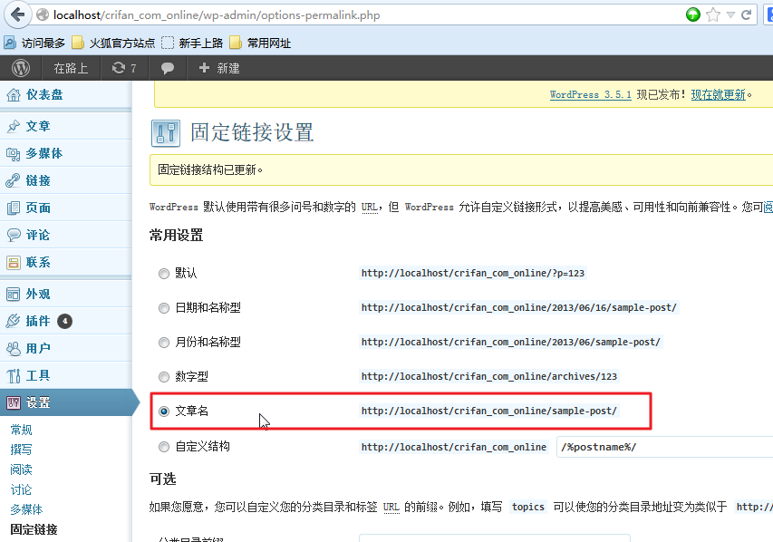This screenshot has width=773, height=542.
Task: Open 阅读 reading settings submenu
Action: [21, 469]
